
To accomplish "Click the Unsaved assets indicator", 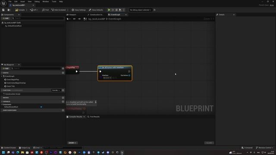I will coord(247,148).
